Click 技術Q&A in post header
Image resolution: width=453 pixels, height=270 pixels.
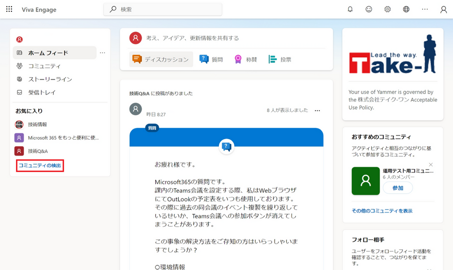139,93
